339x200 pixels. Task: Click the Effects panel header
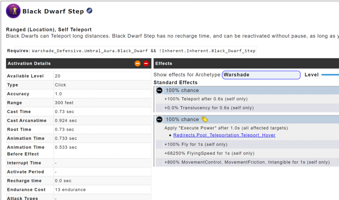coord(237,63)
